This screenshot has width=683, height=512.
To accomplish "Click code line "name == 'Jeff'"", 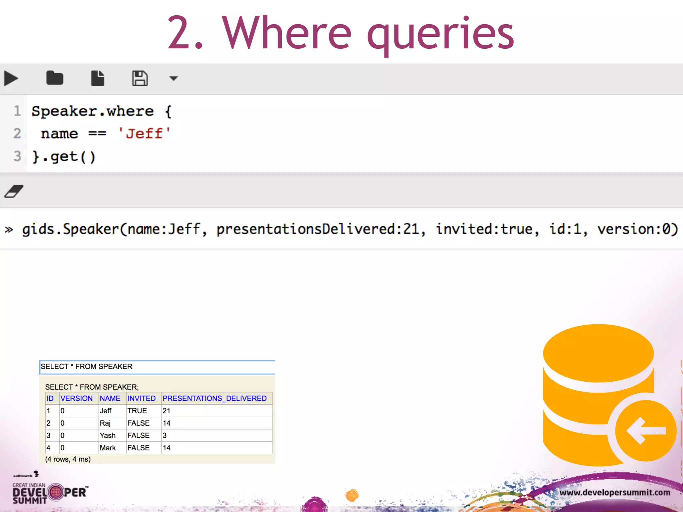I will pyautogui.click(x=105, y=134).
